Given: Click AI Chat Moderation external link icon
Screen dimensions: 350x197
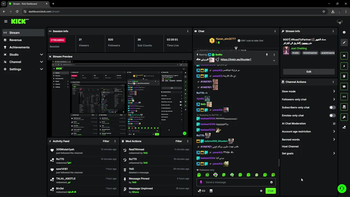Looking at the screenshot, I should click(x=334, y=123).
